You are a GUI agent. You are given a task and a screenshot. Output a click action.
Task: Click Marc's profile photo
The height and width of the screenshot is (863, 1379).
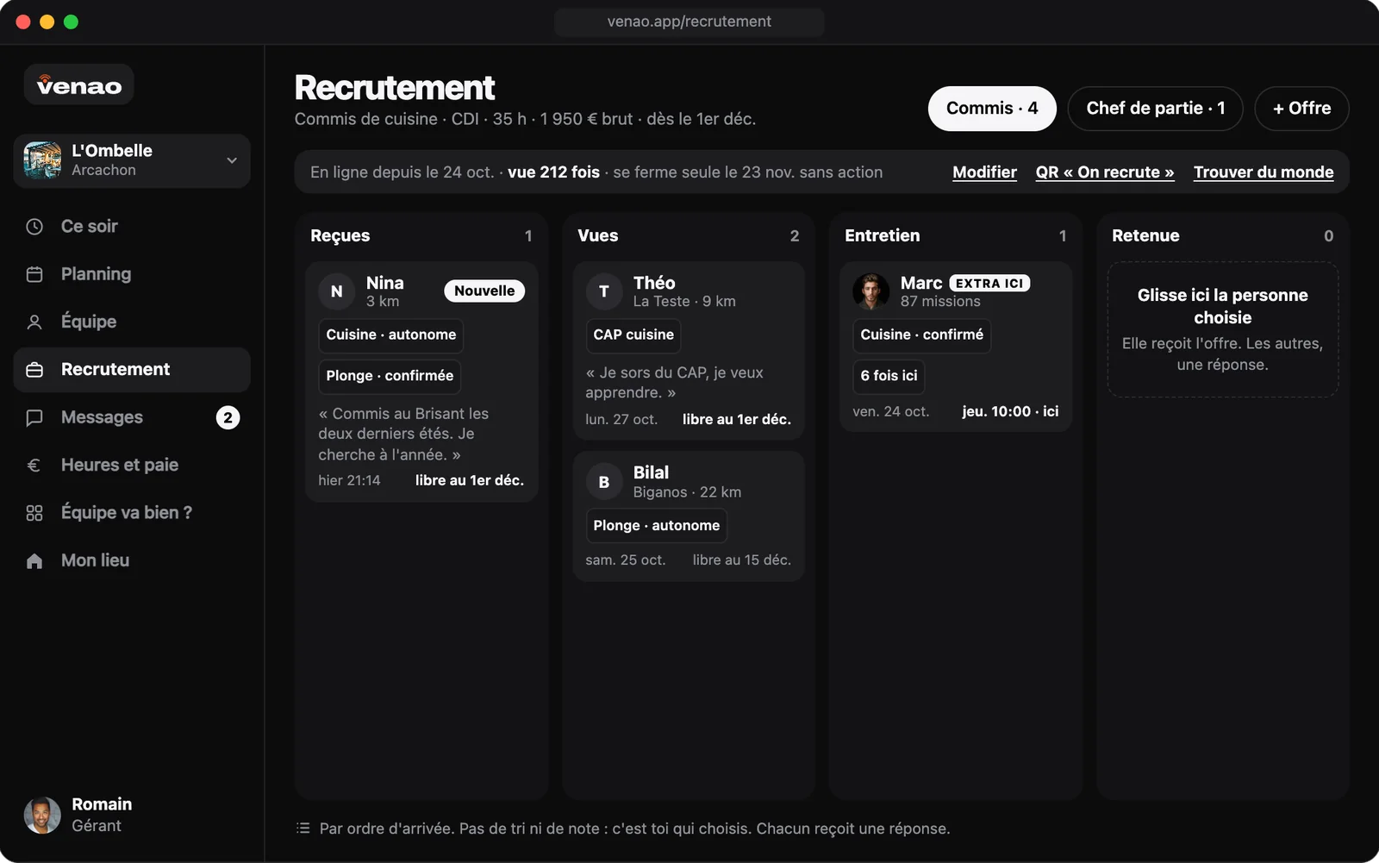coord(870,291)
